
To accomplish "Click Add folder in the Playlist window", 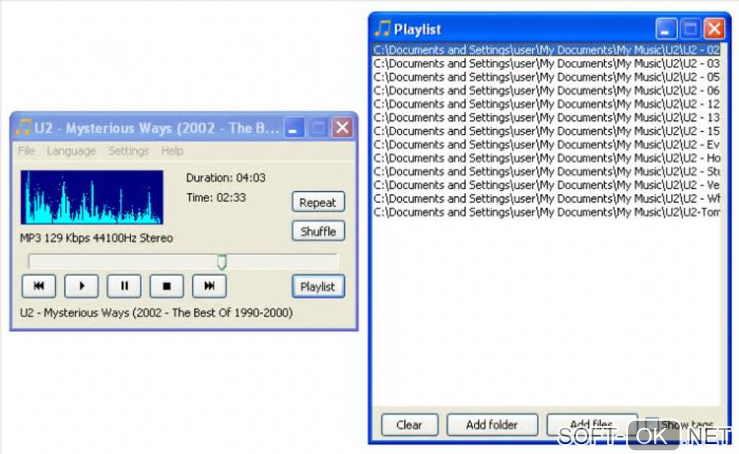I will 492,425.
